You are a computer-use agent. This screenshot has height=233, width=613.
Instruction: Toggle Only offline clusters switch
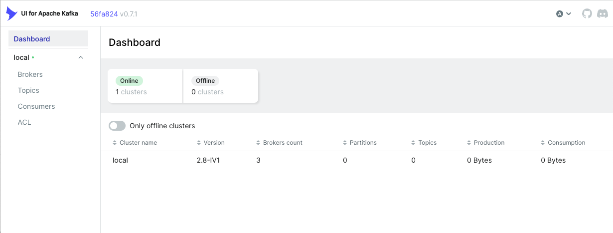click(x=117, y=126)
